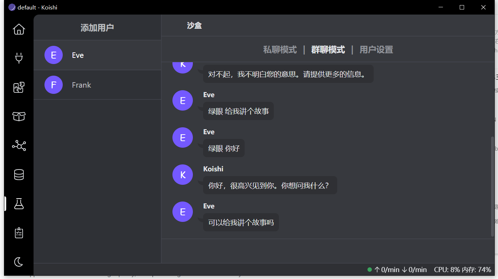Click message '你好，很高兴见到你。你想问我什么？'

click(x=270, y=185)
